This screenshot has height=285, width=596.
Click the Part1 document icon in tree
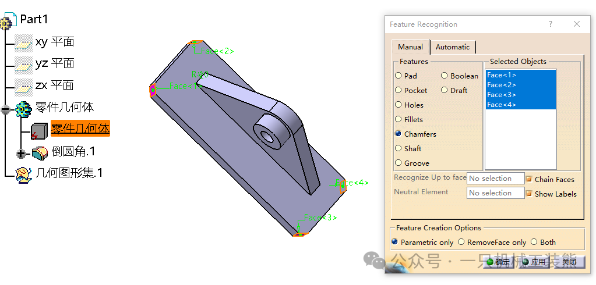pyautogui.click(x=8, y=20)
